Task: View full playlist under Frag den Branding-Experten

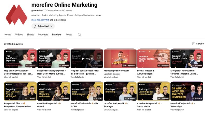Action: (x=44, y=77)
